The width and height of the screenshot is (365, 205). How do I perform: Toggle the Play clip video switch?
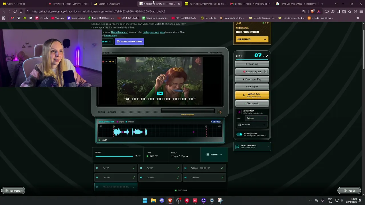[x=239, y=134]
